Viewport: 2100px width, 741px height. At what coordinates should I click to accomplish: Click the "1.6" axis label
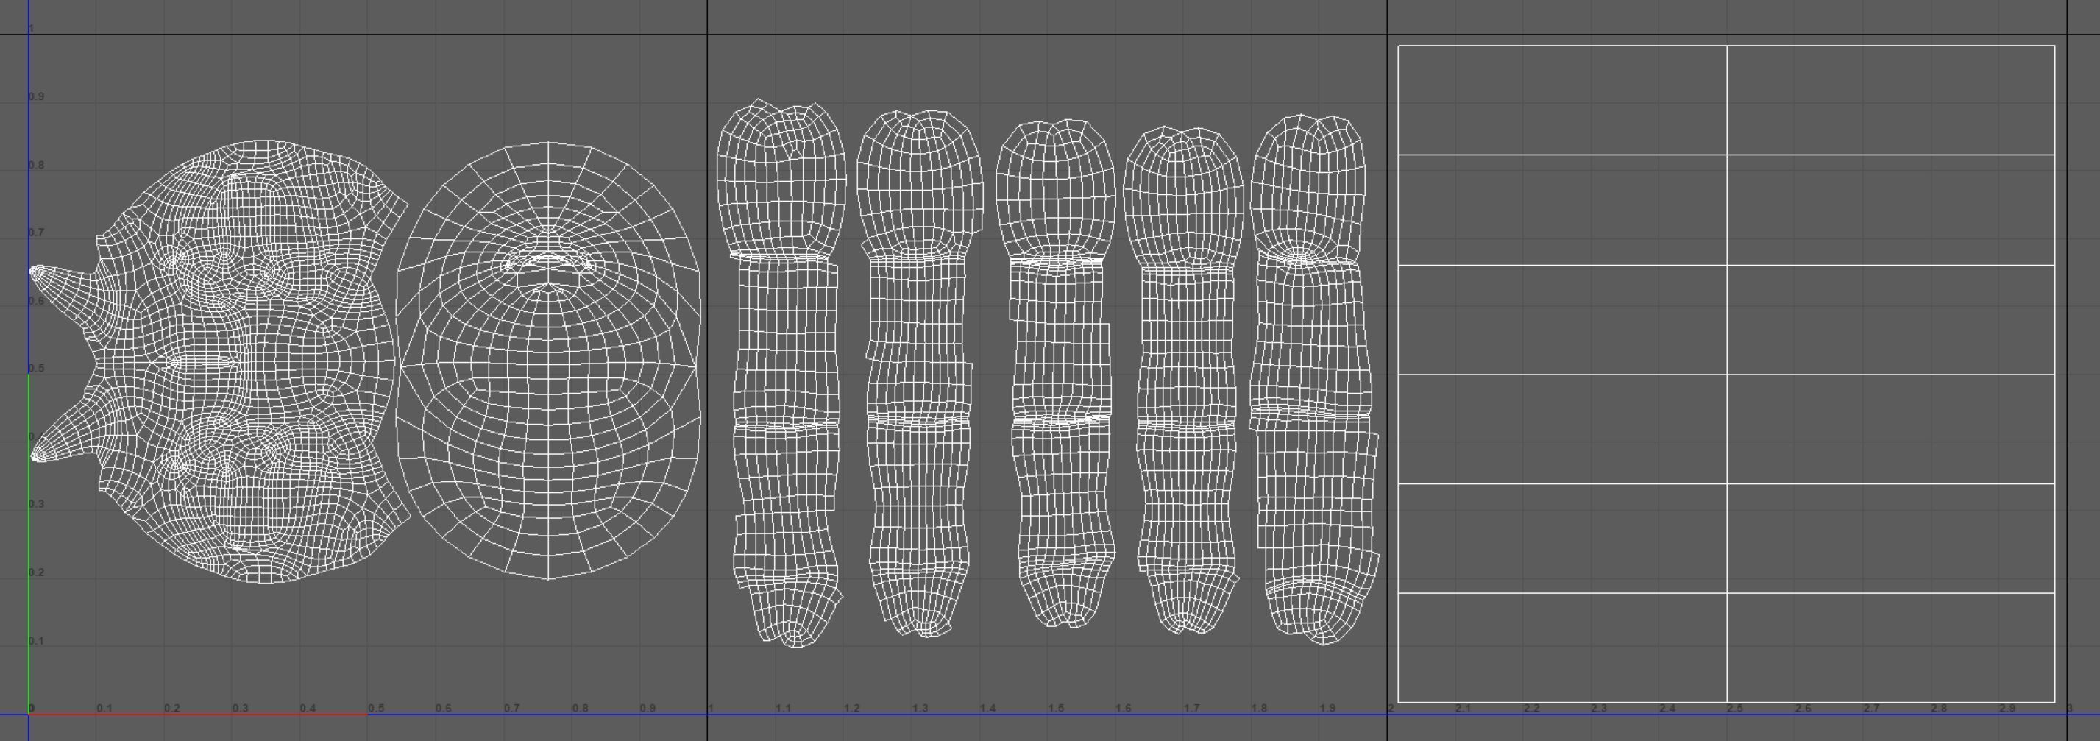click(1123, 709)
